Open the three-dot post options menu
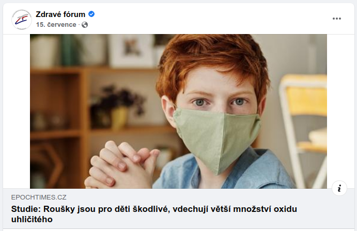 click(336, 19)
